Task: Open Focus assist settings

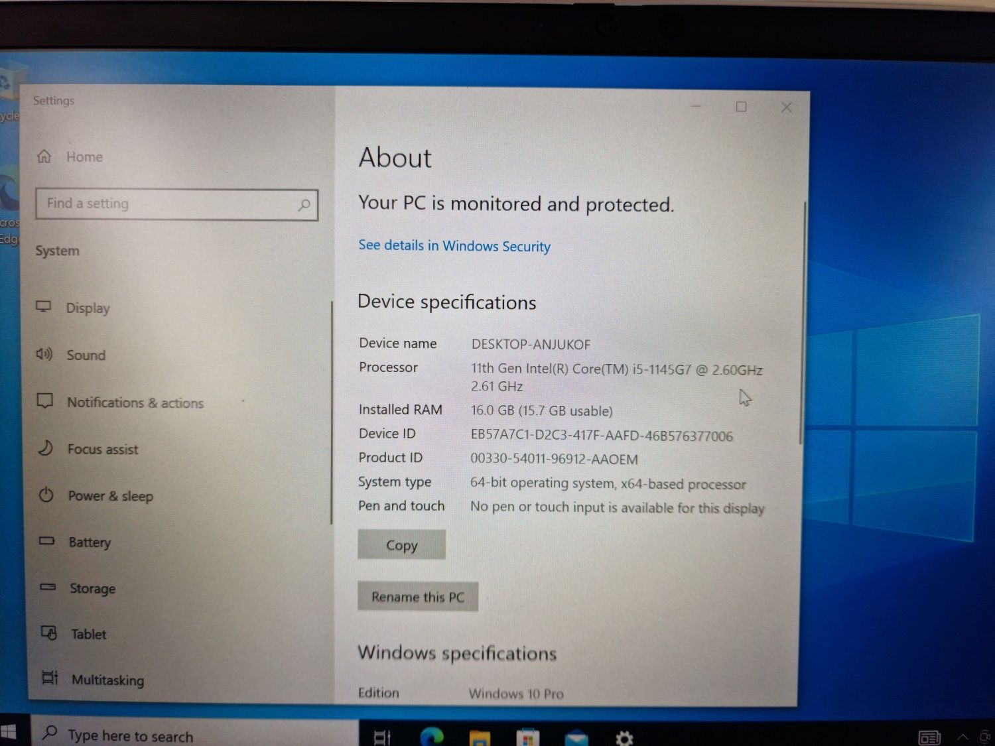Action: pos(87,449)
